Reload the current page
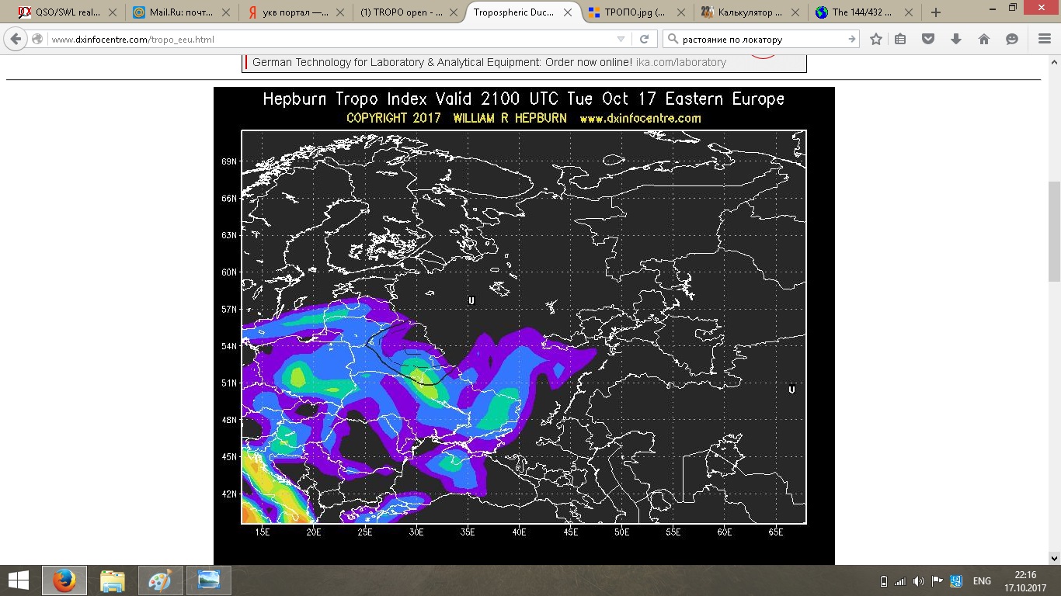The image size is (1061, 596). [x=644, y=40]
